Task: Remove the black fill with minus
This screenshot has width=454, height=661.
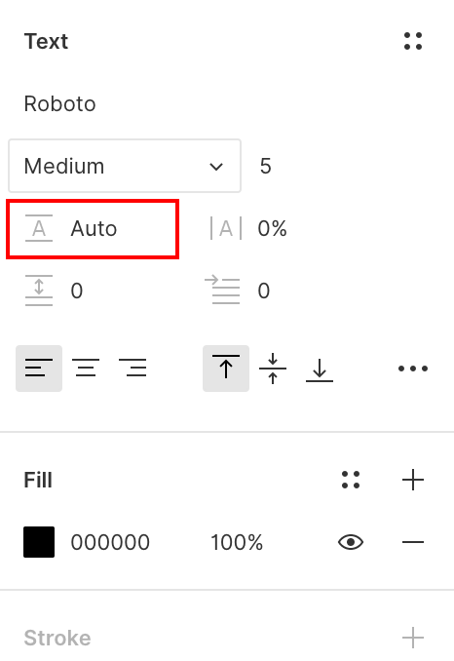Action: point(413,542)
